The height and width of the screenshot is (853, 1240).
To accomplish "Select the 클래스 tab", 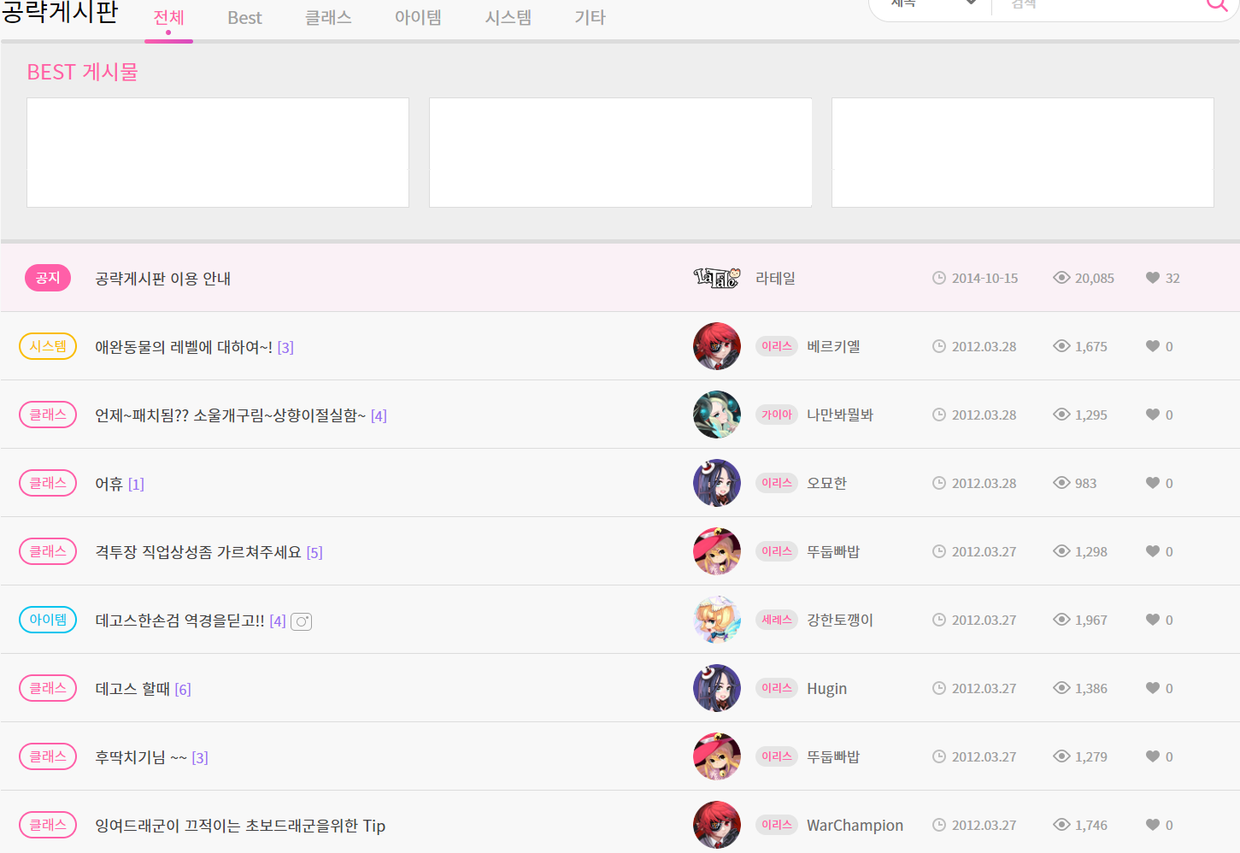I will coord(328,18).
